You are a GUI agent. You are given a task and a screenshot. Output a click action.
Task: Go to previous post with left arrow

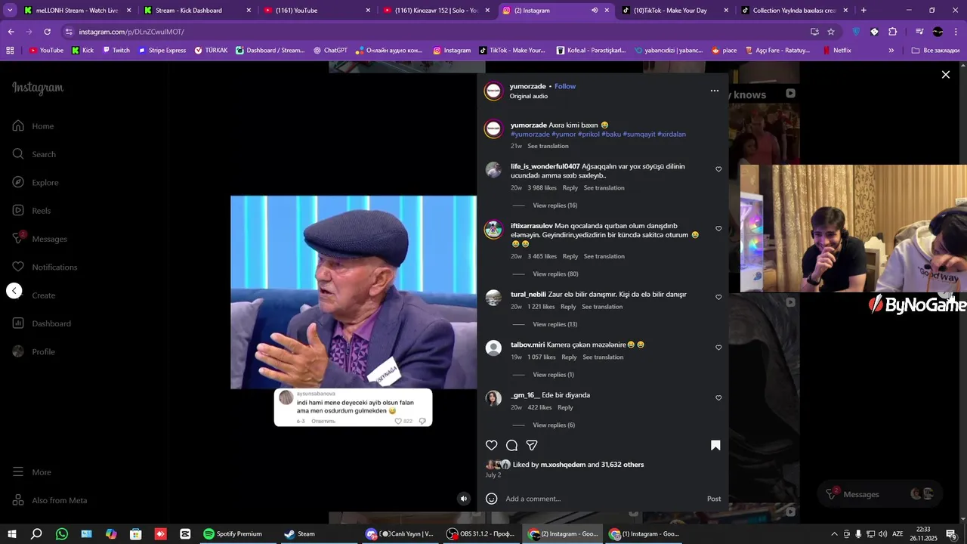[x=14, y=291]
